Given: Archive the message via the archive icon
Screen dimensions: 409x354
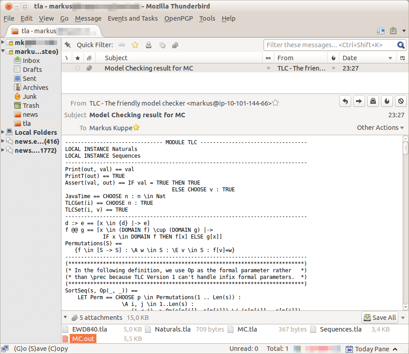Looking at the screenshot, I should pyautogui.click(x=373, y=101).
